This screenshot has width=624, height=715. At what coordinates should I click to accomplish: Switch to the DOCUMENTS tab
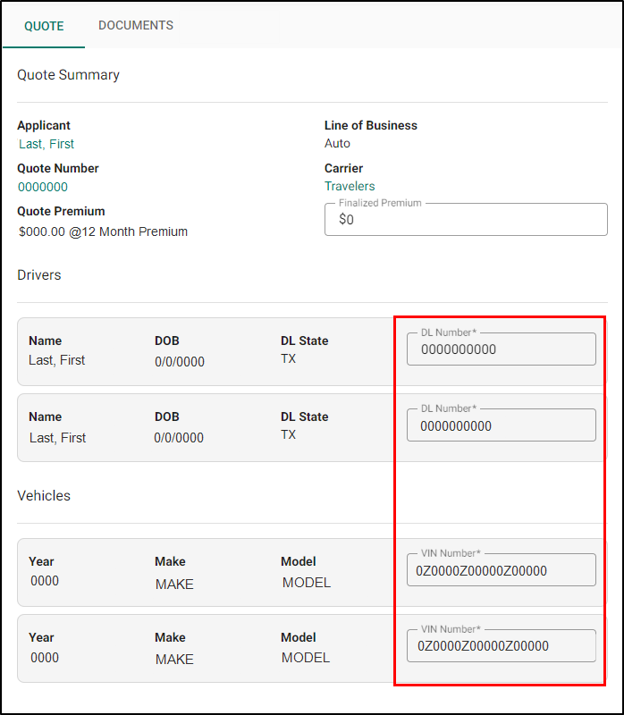point(135,25)
